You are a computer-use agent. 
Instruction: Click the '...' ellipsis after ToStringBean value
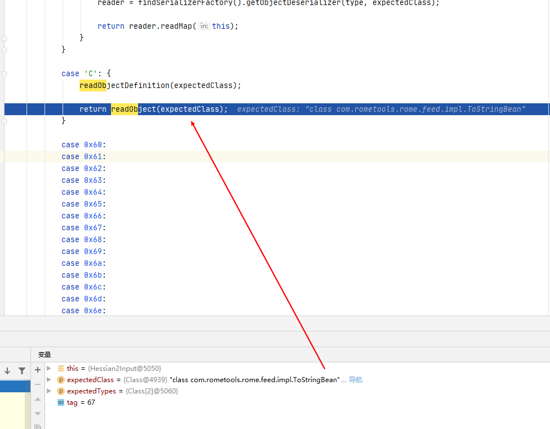click(344, 380)
